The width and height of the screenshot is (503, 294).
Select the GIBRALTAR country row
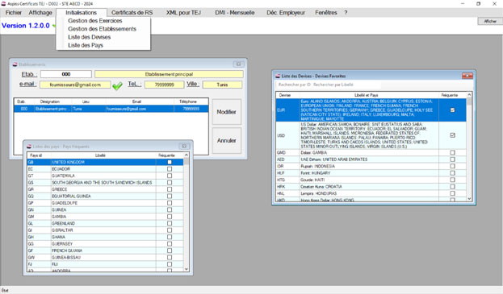pyautogui.click(x=105, y=230)
